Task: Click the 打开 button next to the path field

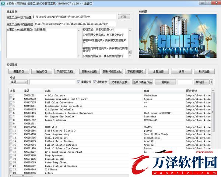Action: (124, 17)
